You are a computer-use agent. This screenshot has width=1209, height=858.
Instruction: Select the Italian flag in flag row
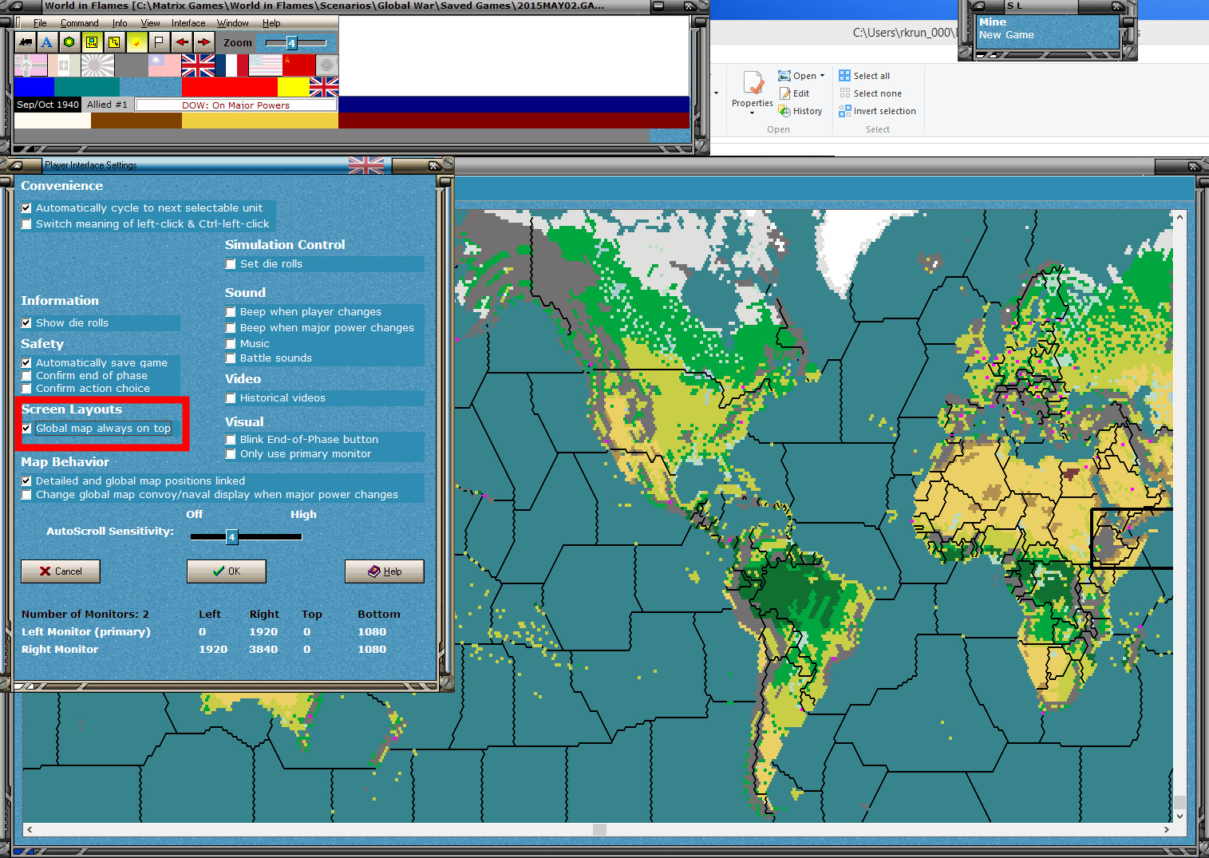point(64,65)
